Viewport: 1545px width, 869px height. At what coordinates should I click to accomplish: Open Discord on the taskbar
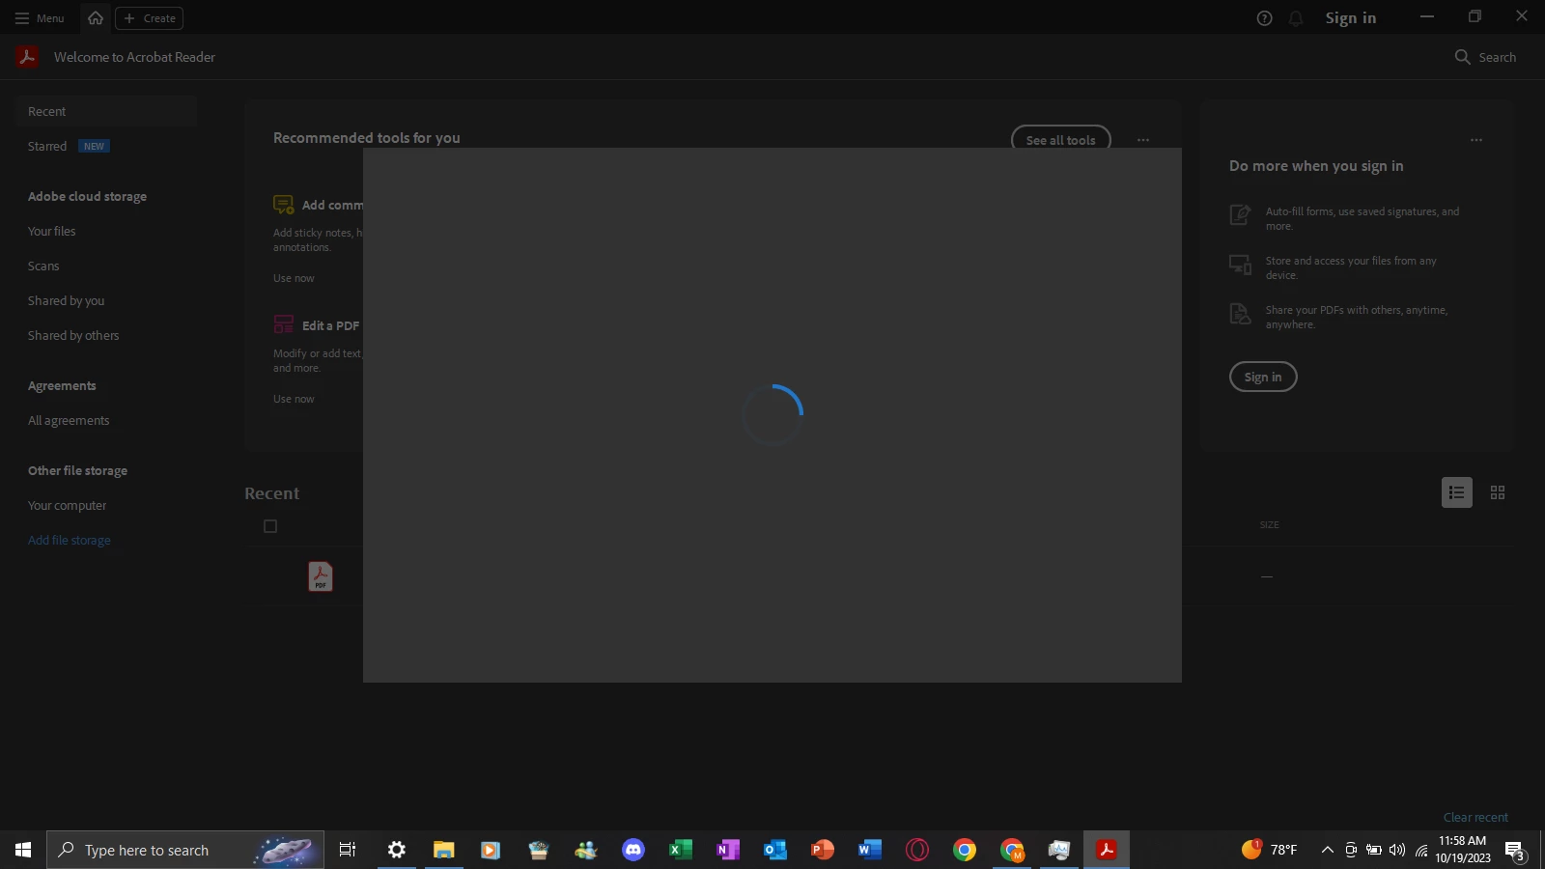[633, 850]
